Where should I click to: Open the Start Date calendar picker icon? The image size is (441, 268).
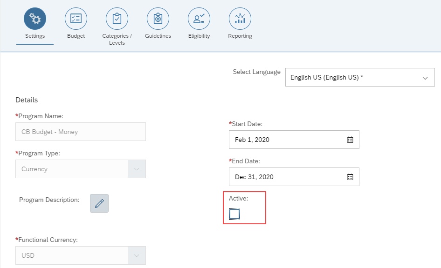pos(350,140)
